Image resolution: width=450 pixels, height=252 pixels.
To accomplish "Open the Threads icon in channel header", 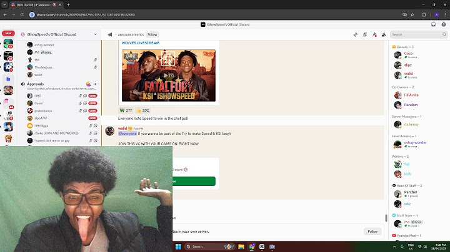I will 355,35.
